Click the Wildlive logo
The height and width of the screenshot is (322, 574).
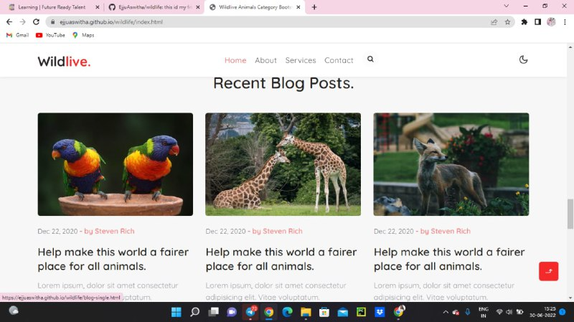pyautogui.click(x=64, y=62)
